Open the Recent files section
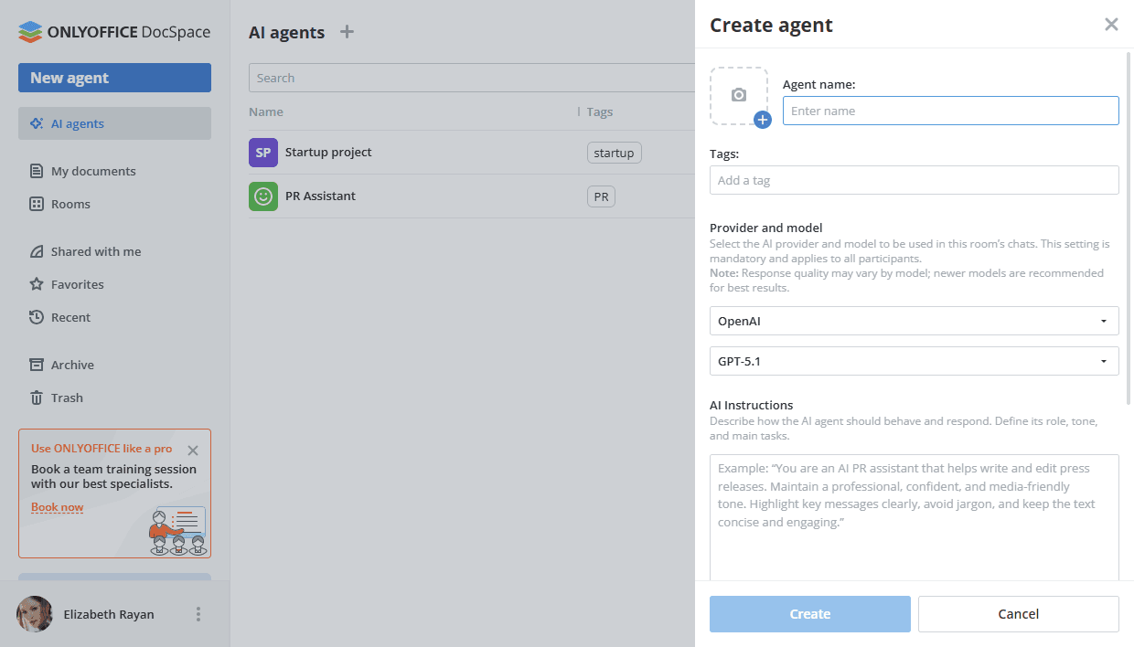The width and height of the screenshot is (1134, 647). point(70,317)
